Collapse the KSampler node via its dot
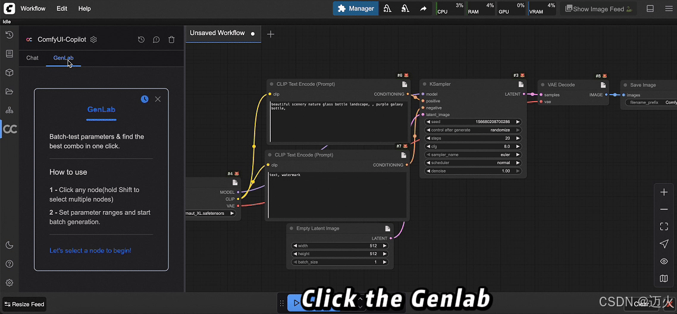The height and width of the screenshot is (314, 677). (425, 84)
